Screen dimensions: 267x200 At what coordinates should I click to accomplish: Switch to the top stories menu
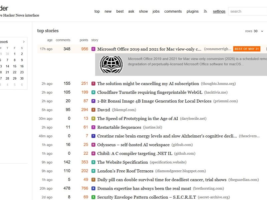click(97, 11)
